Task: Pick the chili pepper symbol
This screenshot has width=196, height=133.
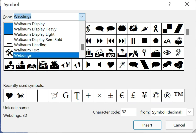Action: pyautogui.click(x=145, y=29)
